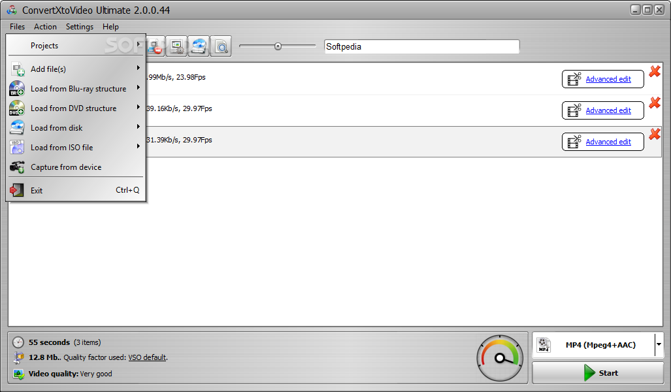Click the Add file(s) film icon
Viewport: 671px width, 392px height.
click(18, 69)
